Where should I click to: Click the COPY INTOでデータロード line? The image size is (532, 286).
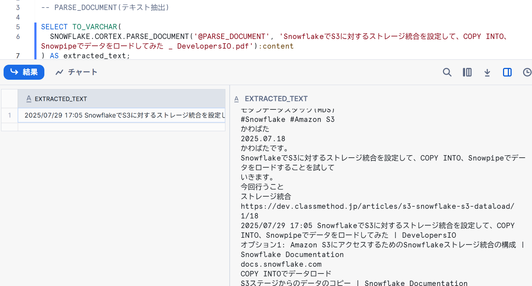click(x=286, y=274)
